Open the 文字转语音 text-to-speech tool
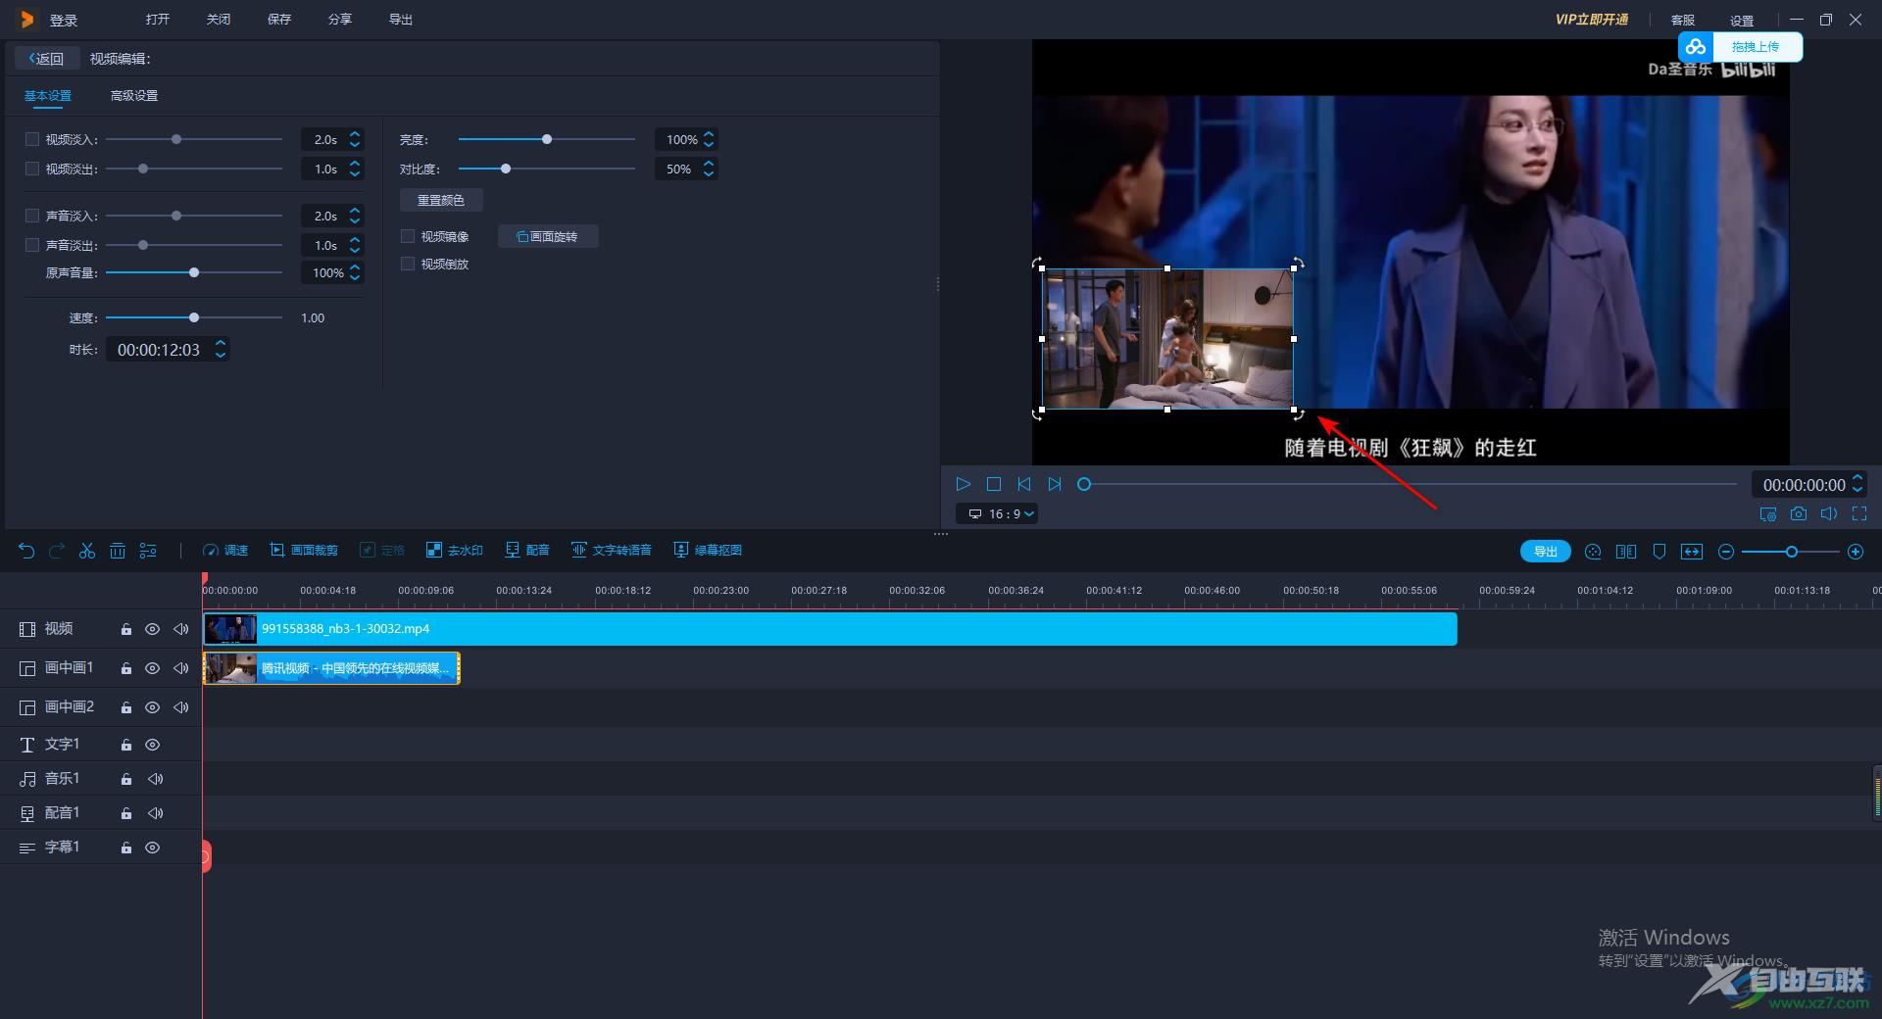1882x1019 pixels. point(612,551)
